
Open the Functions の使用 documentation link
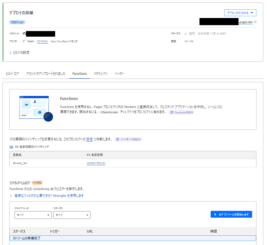(x=181, y=112)
